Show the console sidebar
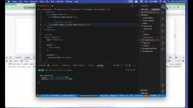Image resolution: width=193 pixels, height=108 pixels. point(7,61)
